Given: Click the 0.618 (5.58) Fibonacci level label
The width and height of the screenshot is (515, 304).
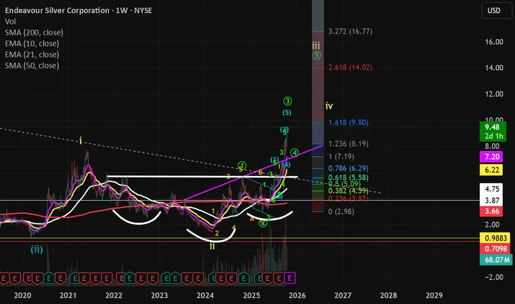Looking at the screenshot, I should pos(349,178).
